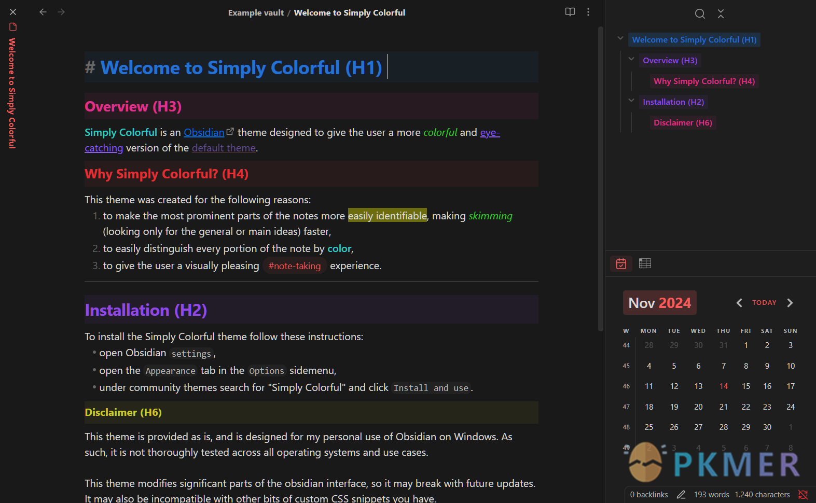Screen dimensions: 816x503
Task: Close the current tab with X icon
Action: click(13, 12)
